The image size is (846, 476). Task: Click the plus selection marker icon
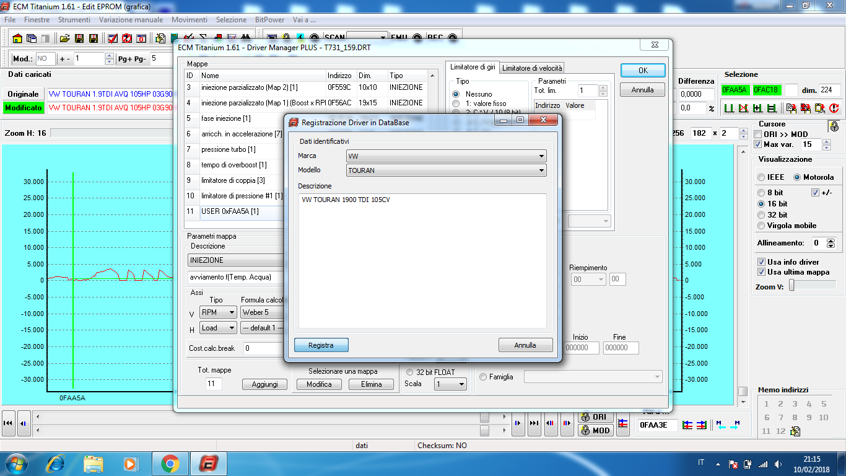click(757, 108)
